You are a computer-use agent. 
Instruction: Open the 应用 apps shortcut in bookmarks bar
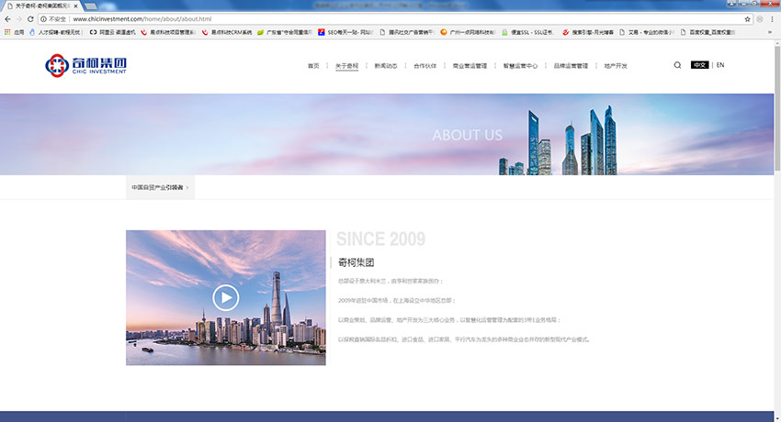tap(15, 32)
